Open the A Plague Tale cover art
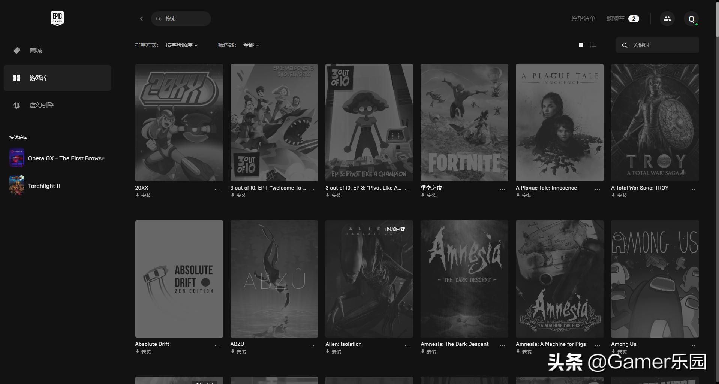 (x=560, y=123)
